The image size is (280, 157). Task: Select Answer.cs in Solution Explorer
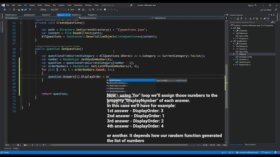243,49
